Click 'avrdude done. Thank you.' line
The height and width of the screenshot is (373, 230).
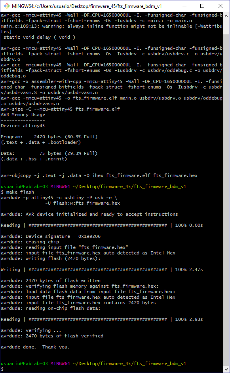(x=35, y=347)
